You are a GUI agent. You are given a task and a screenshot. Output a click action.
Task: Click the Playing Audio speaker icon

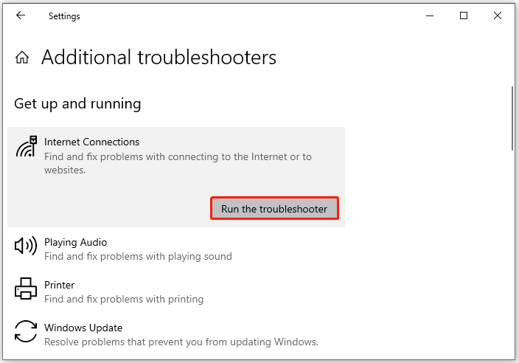[26, 246]
